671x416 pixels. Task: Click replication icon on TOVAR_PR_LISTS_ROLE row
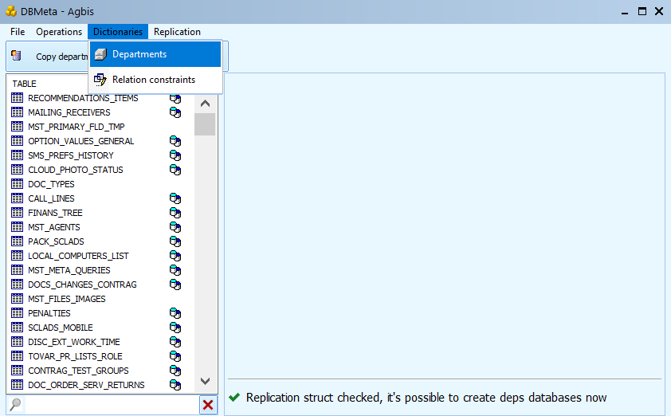(175, 356)
